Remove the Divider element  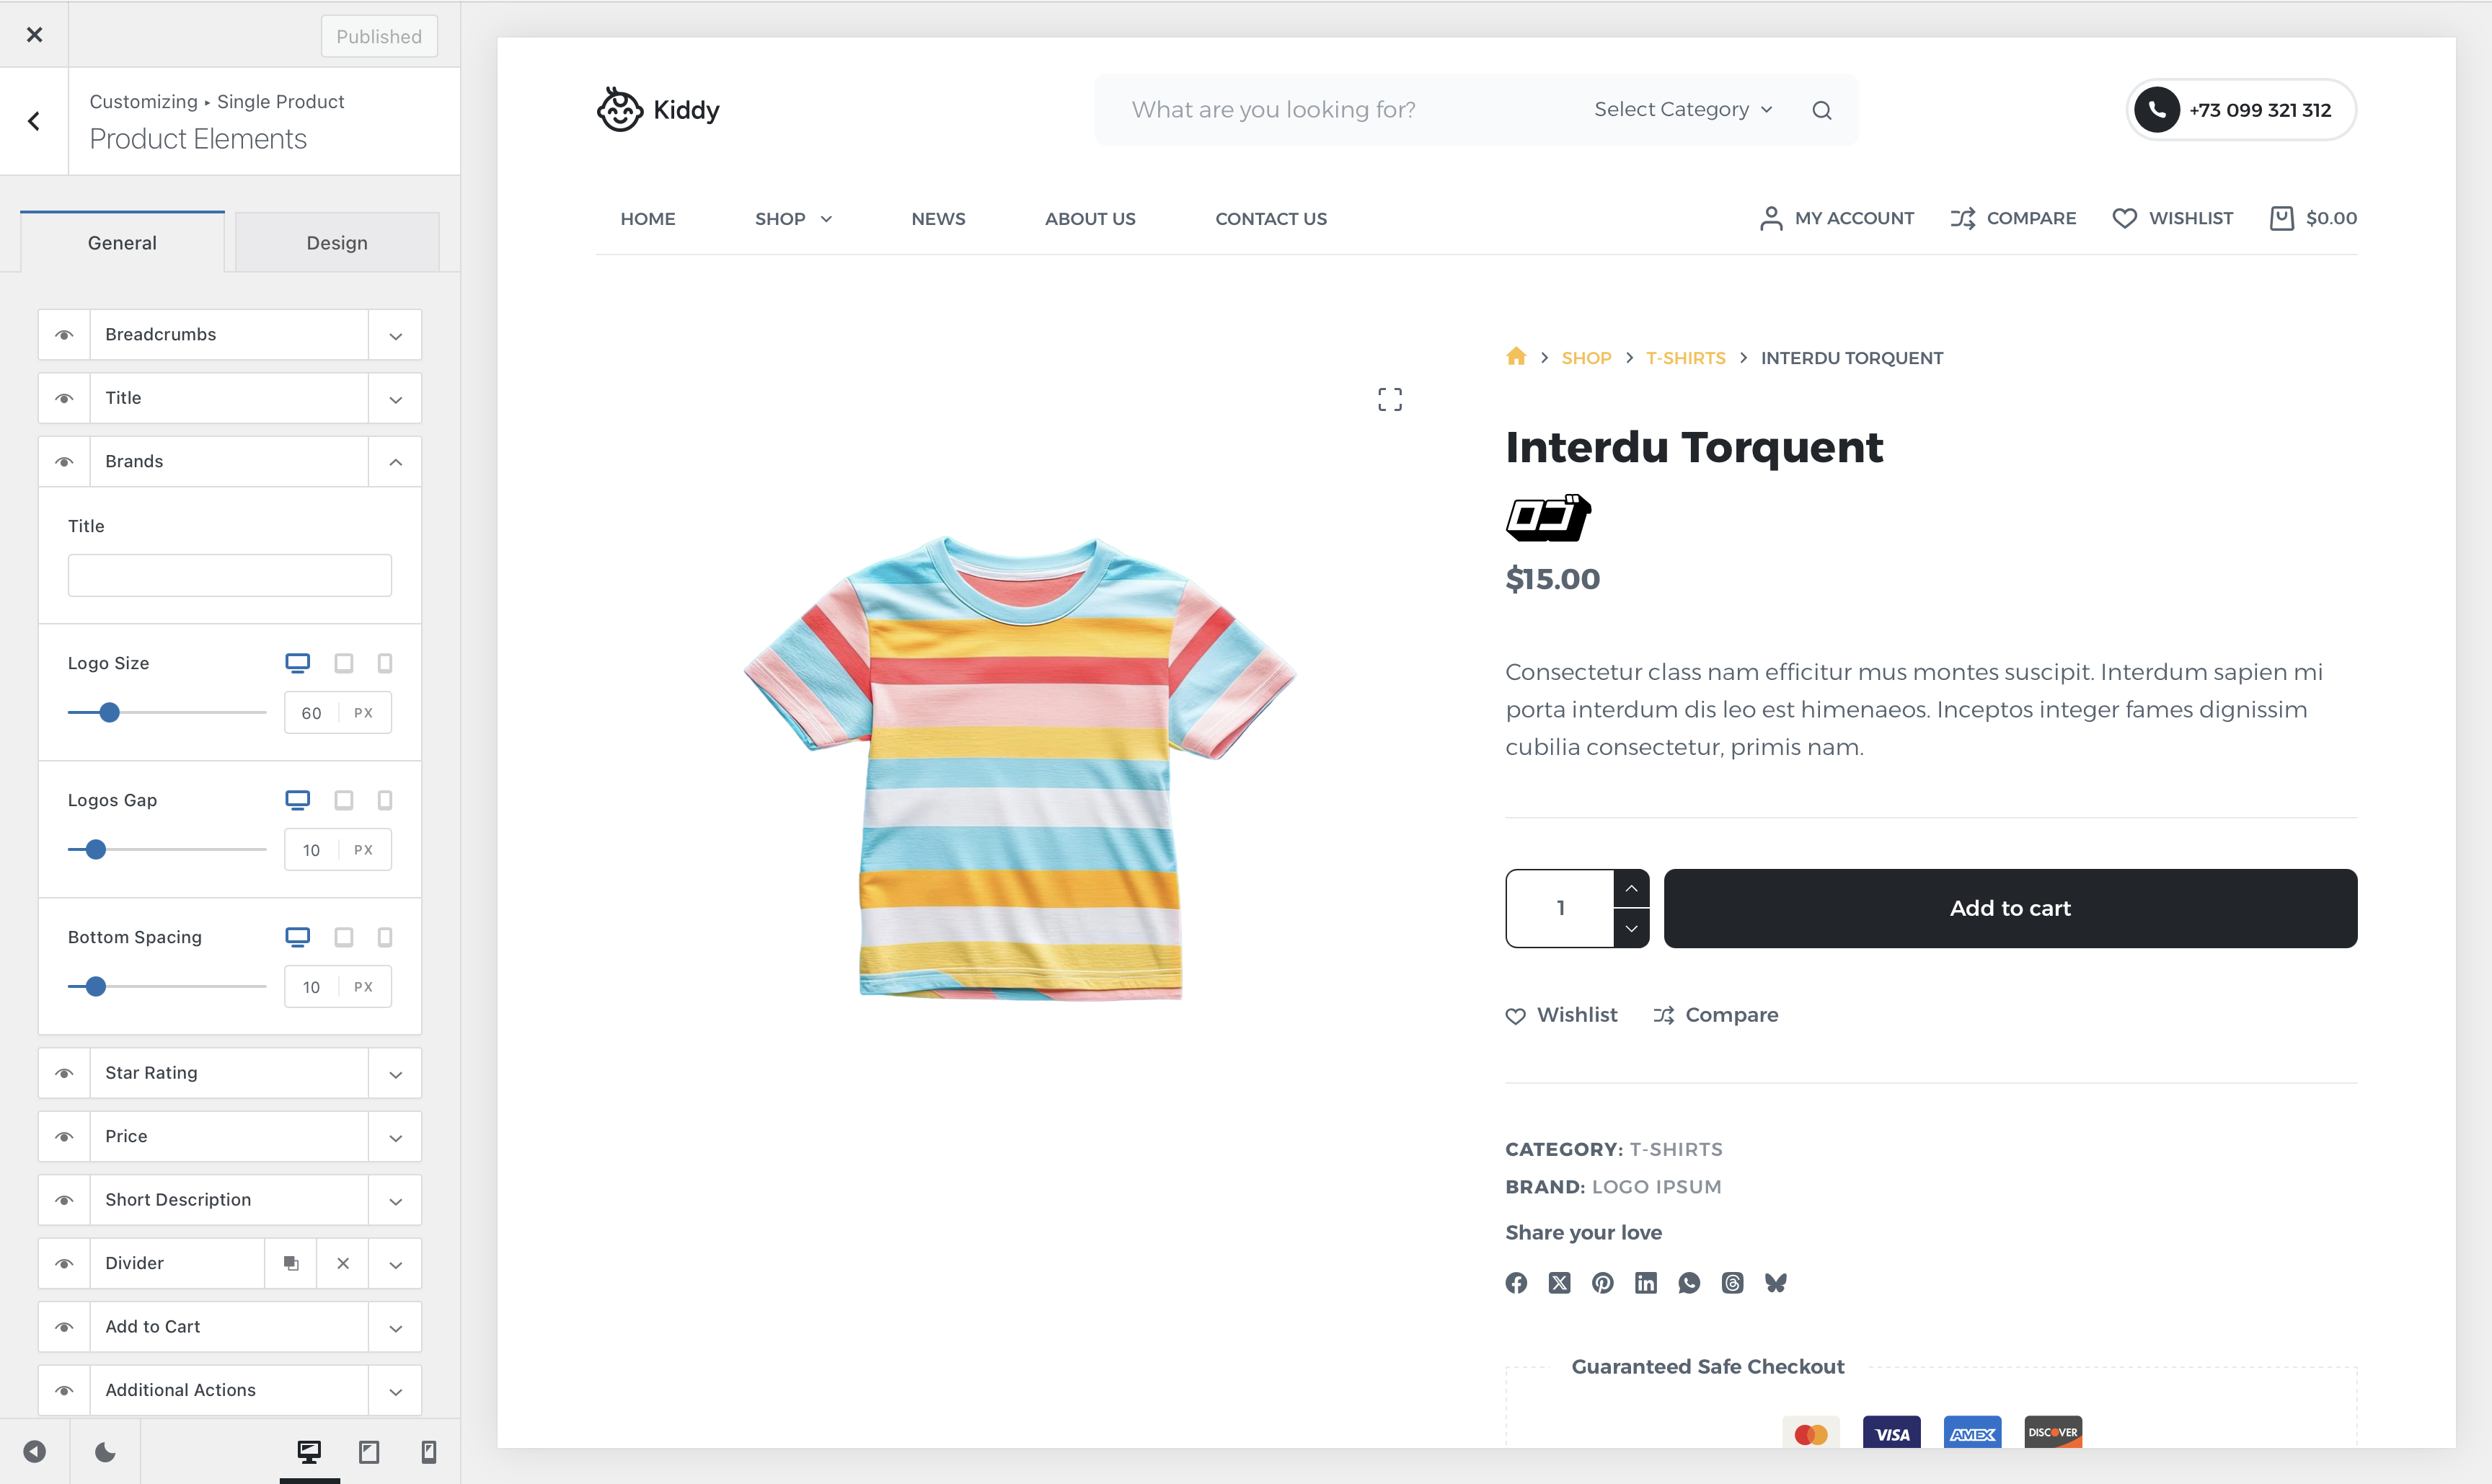coord(343,1263)
